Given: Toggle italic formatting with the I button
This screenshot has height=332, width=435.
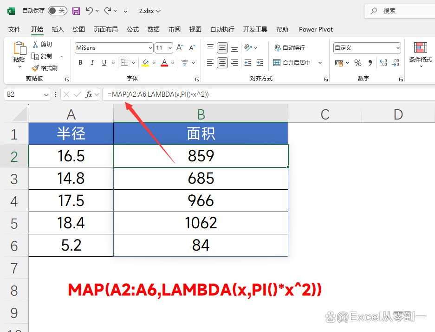Looking at the screenshot, I should (x=92, y=63).
